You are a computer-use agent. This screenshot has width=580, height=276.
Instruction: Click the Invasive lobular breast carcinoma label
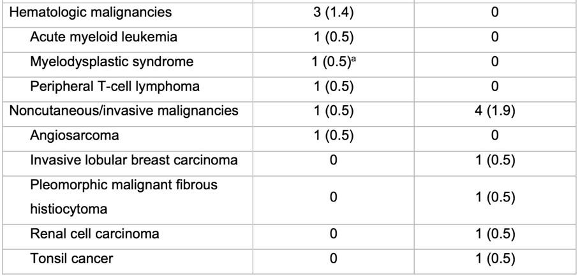[x=133, y=161]
